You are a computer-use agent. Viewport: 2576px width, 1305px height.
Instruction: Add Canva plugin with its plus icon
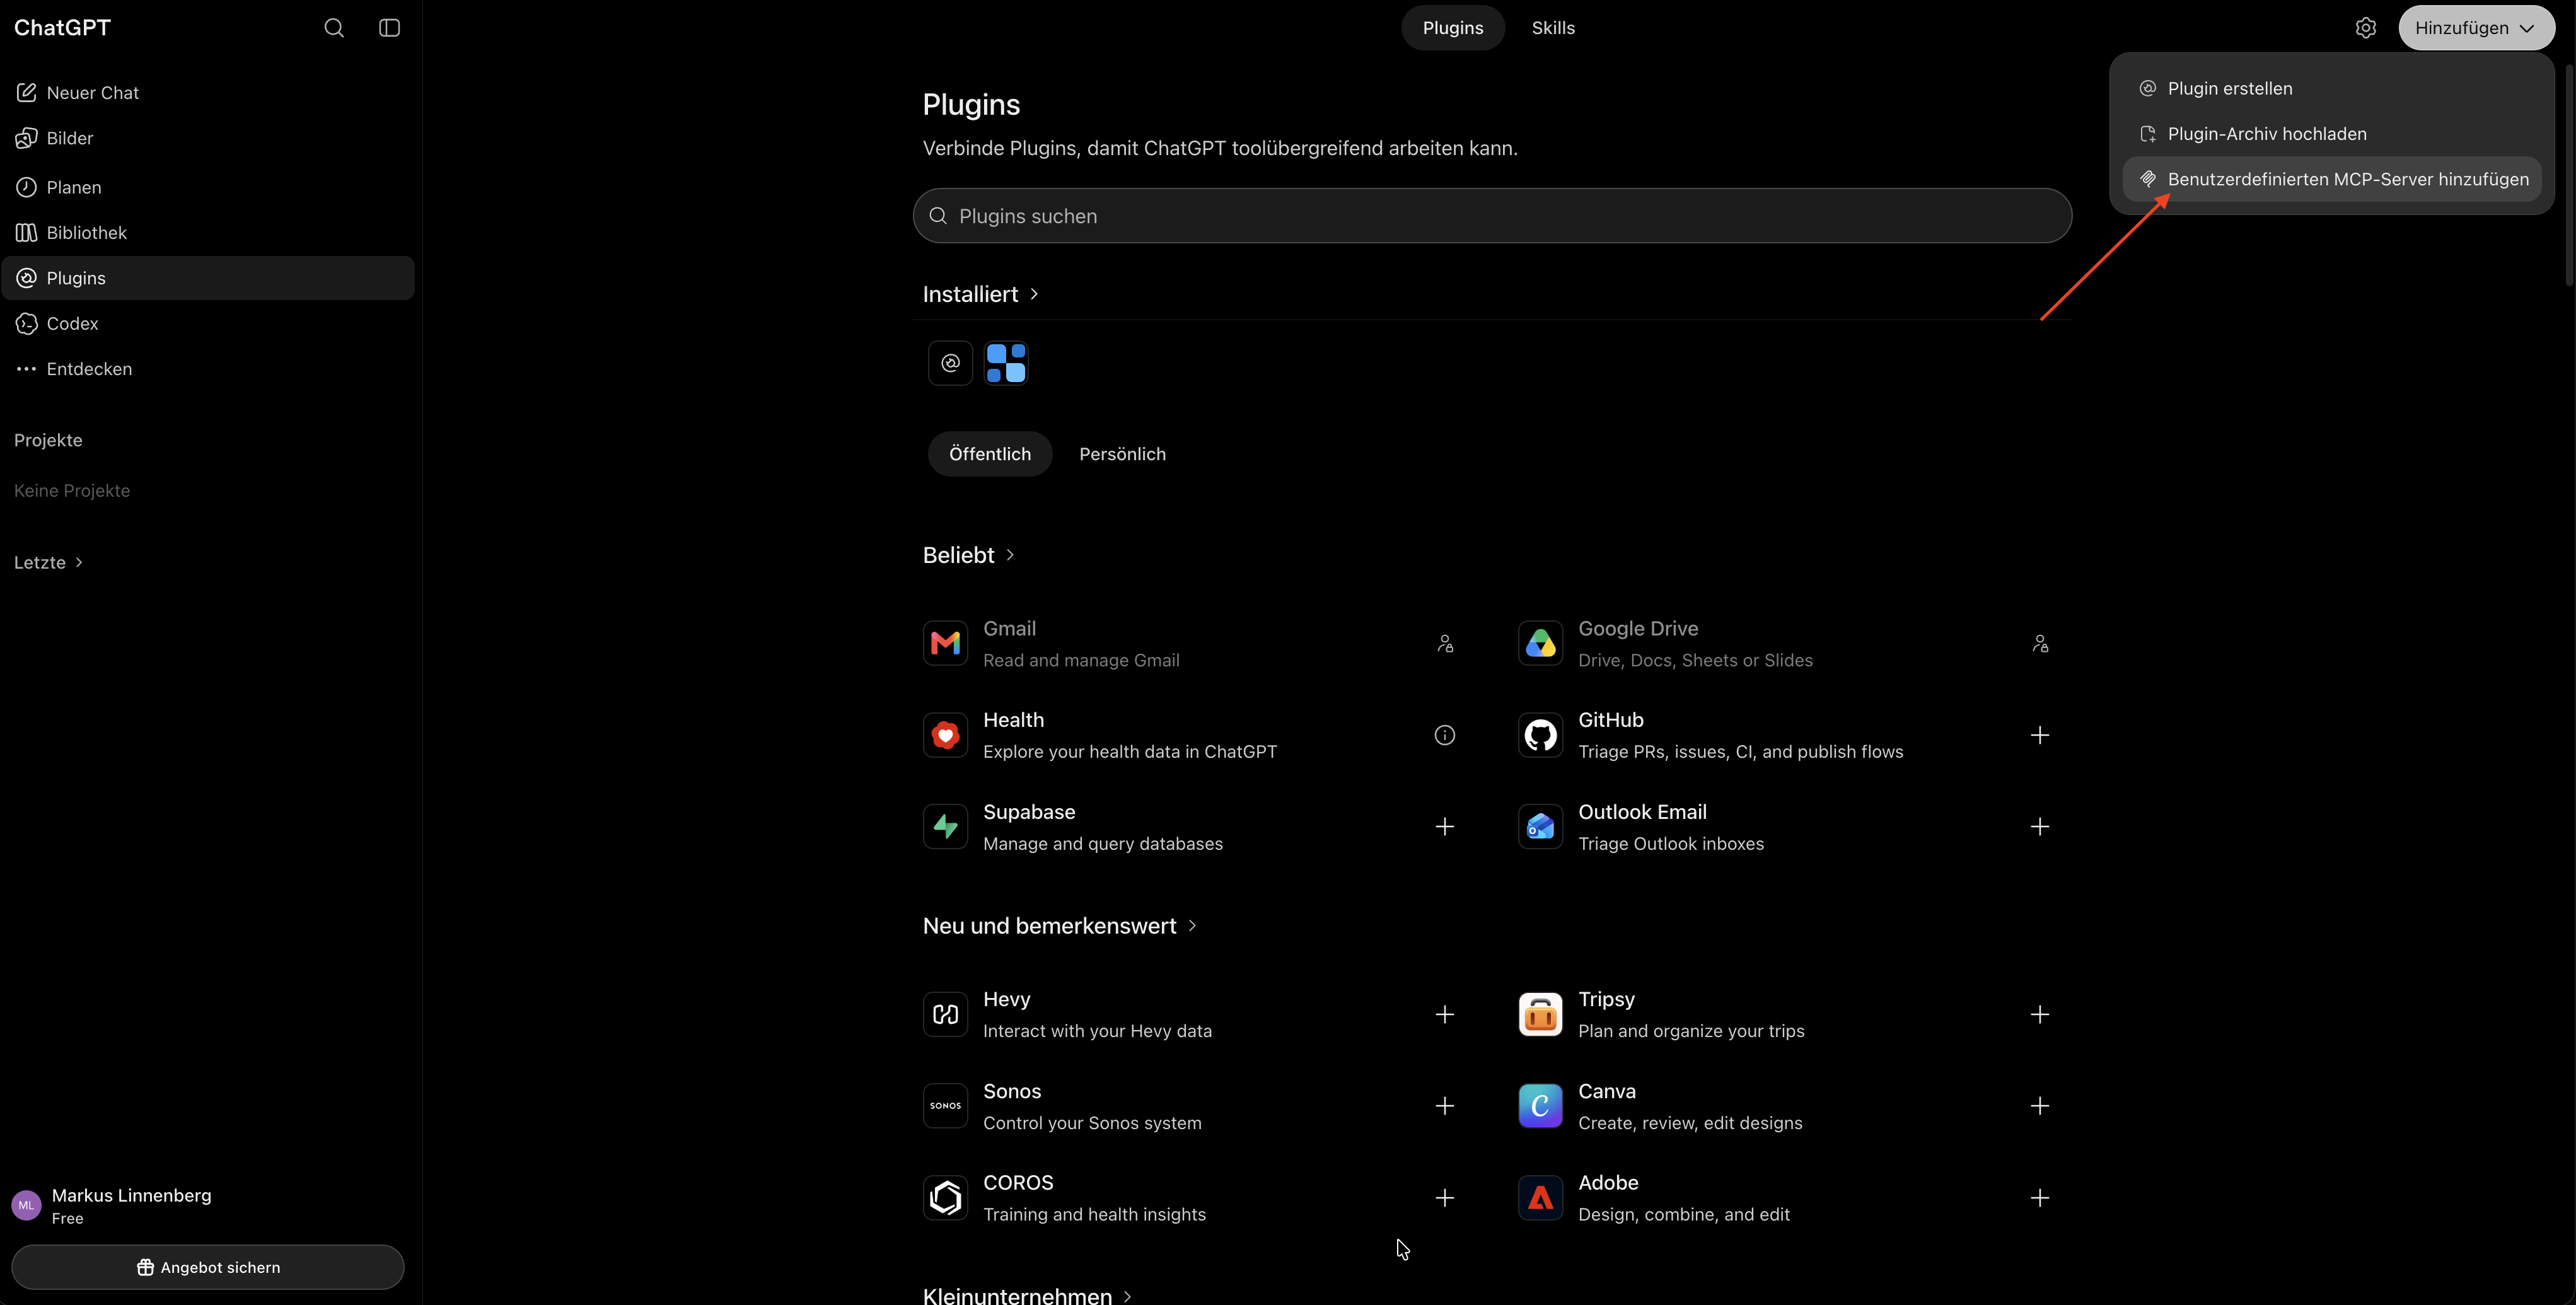2040,1106
